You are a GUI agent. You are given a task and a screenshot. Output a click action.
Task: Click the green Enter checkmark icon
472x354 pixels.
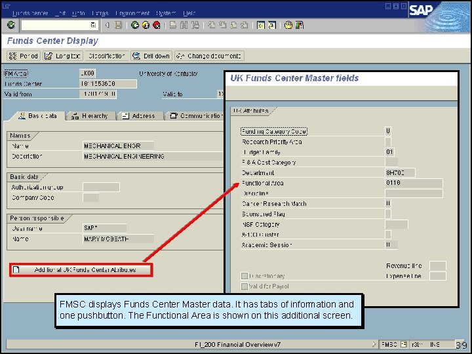pos(11,25)
